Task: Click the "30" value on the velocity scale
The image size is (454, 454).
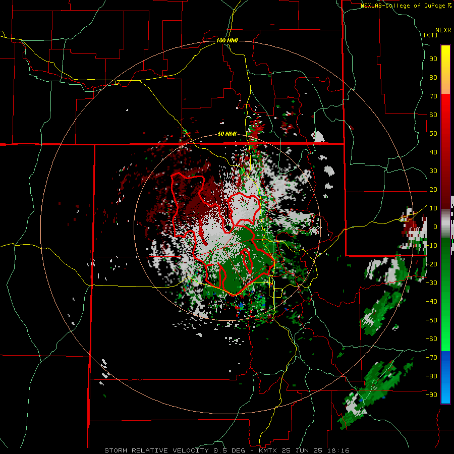Action: pos(433,171)
